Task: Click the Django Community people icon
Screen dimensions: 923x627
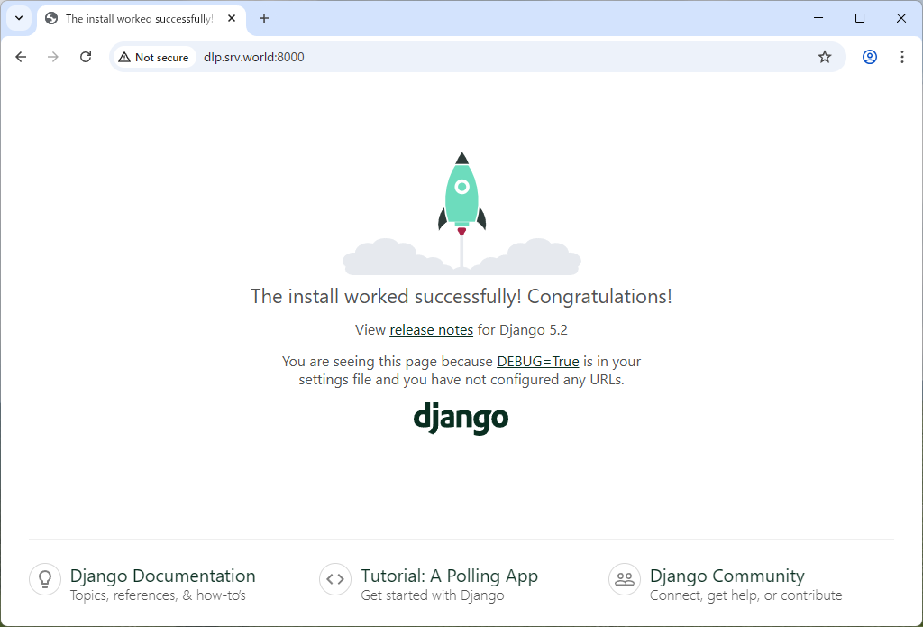Action: pyautogui.click(x=624, y=579)
